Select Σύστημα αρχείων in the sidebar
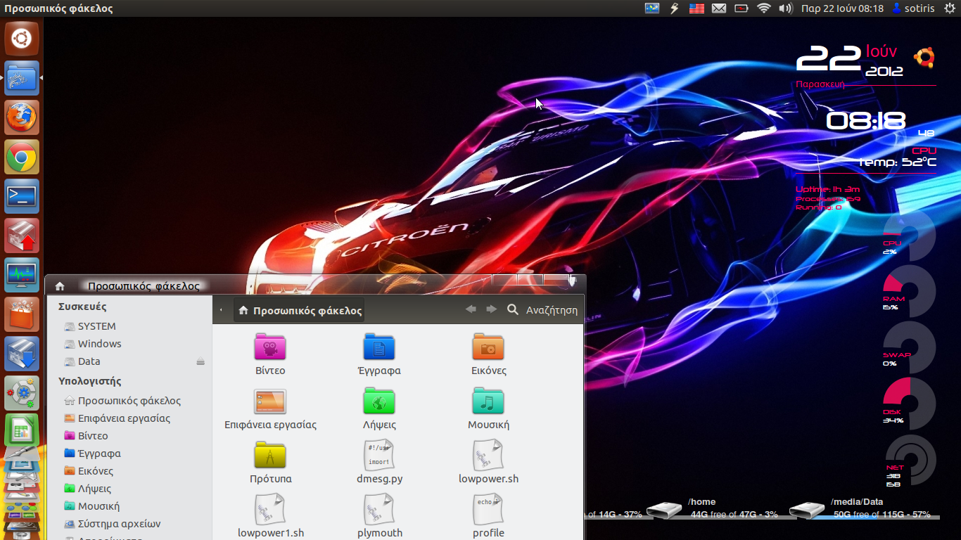 (x=119, y=524)
